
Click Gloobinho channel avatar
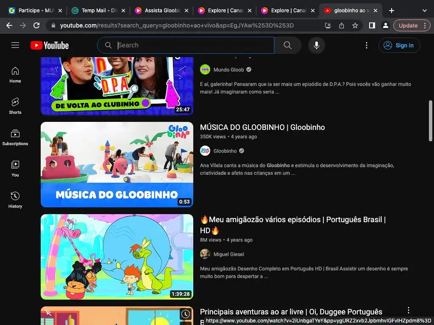[205, 151]
